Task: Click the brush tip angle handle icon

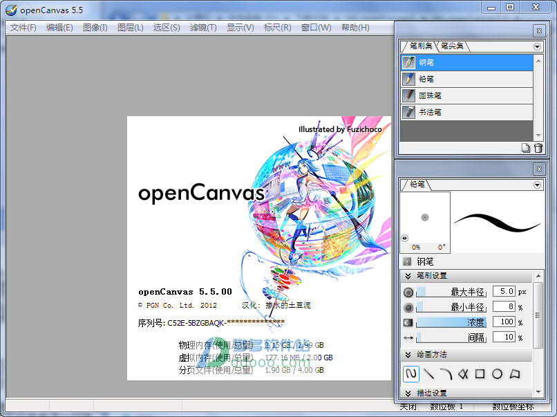Action: pyautogui.click(x=404, y=238)
